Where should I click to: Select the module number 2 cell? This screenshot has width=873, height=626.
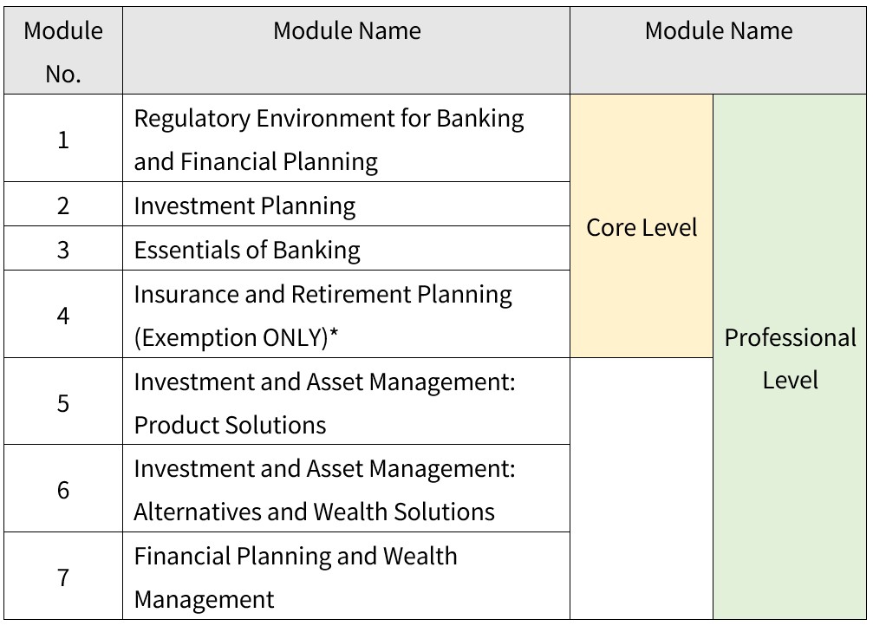click(x=62, y=205)
